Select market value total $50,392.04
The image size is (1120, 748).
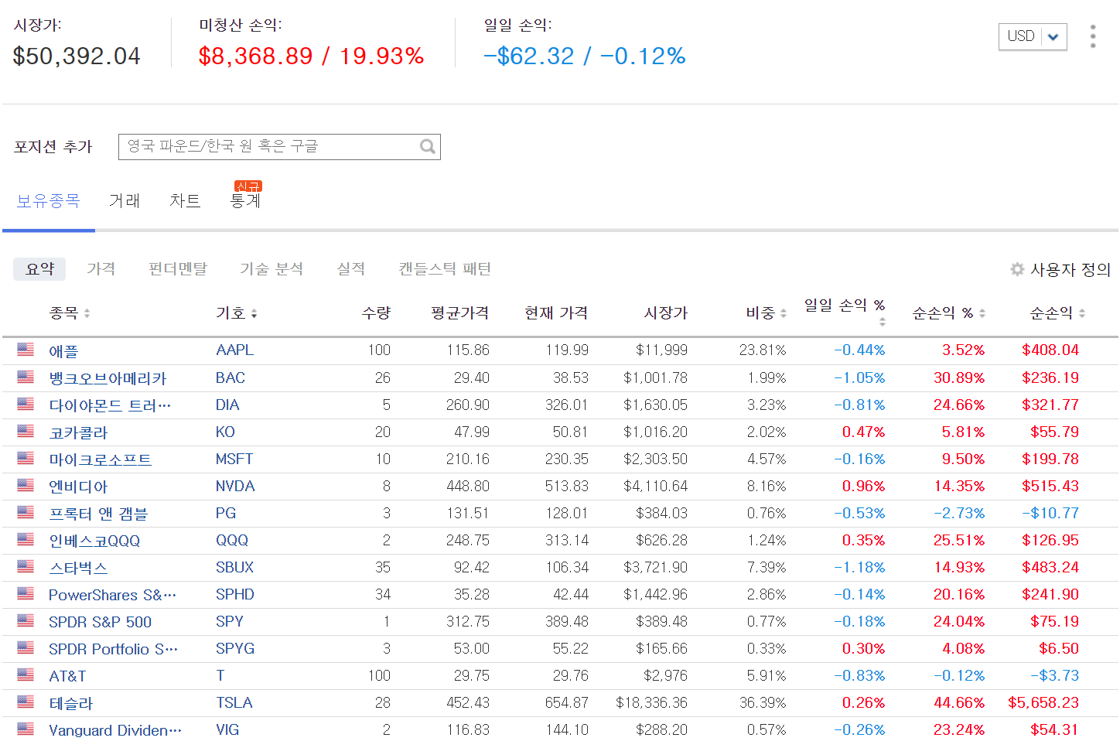pos(77,56)
